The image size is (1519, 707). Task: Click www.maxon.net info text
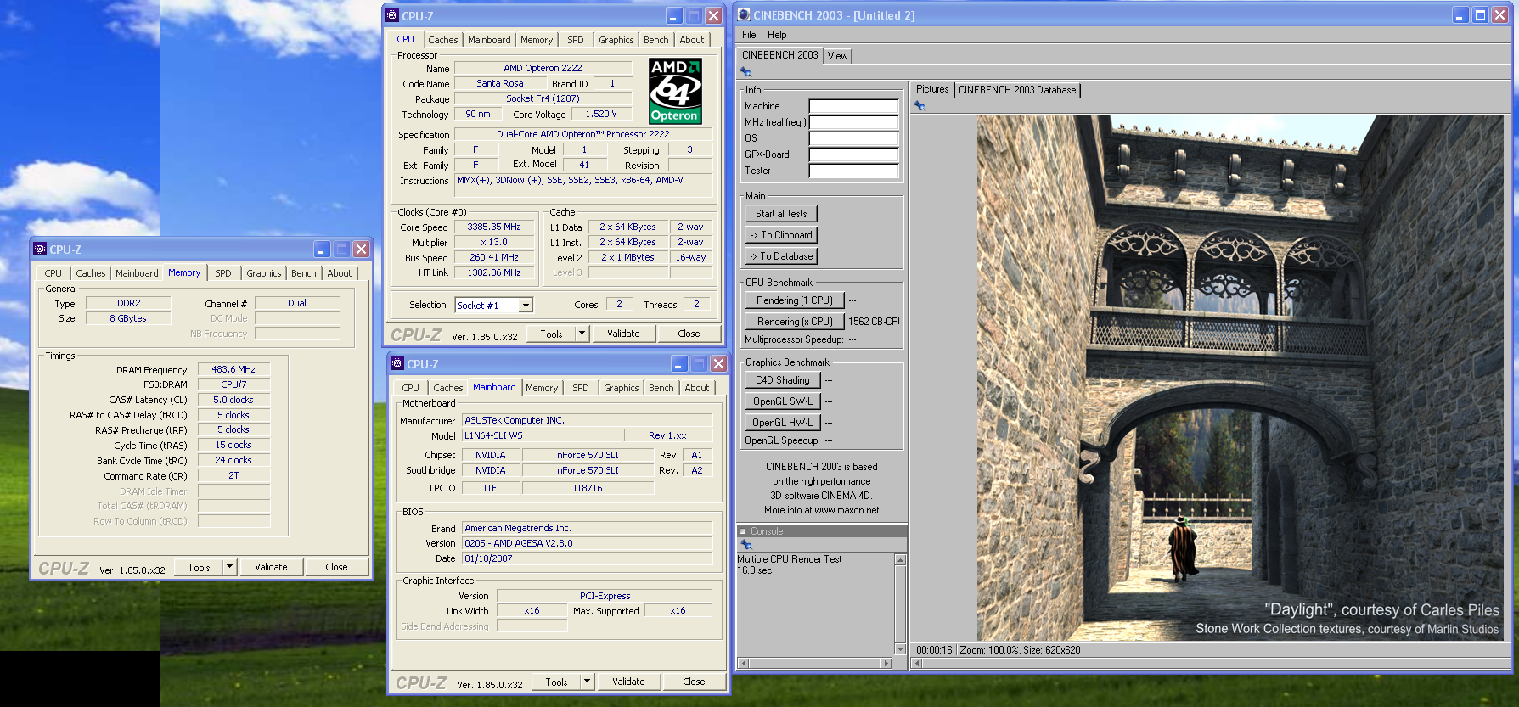tap(847, 511)
